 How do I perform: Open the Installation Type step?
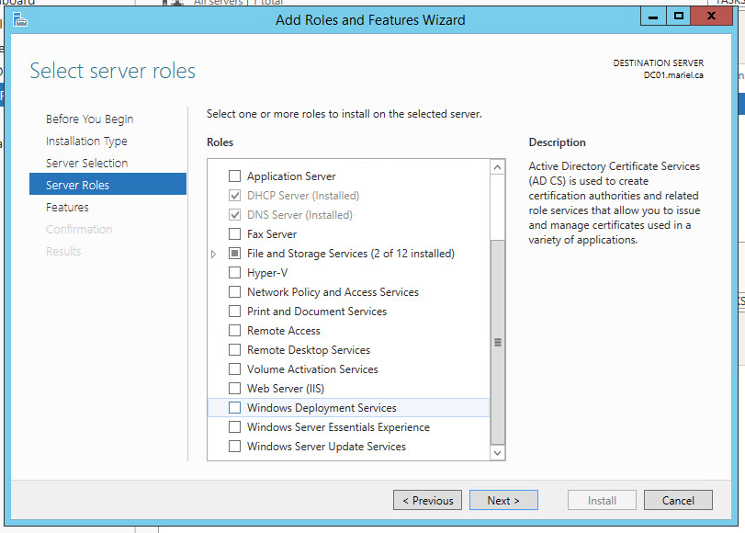tap(86, 142)
